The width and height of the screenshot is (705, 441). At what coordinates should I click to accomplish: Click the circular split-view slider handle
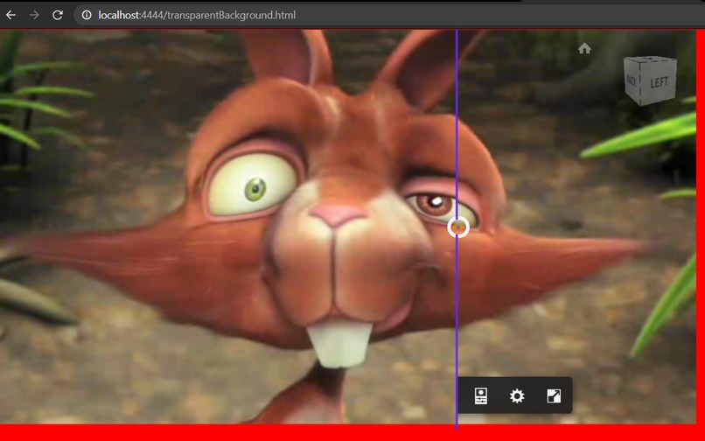pos(458,227)
